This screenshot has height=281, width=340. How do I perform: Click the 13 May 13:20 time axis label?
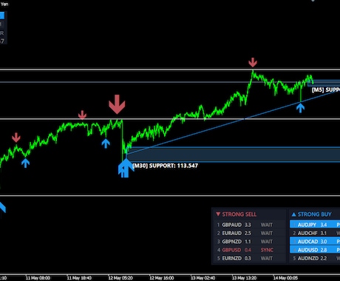[x=244, y=278]
